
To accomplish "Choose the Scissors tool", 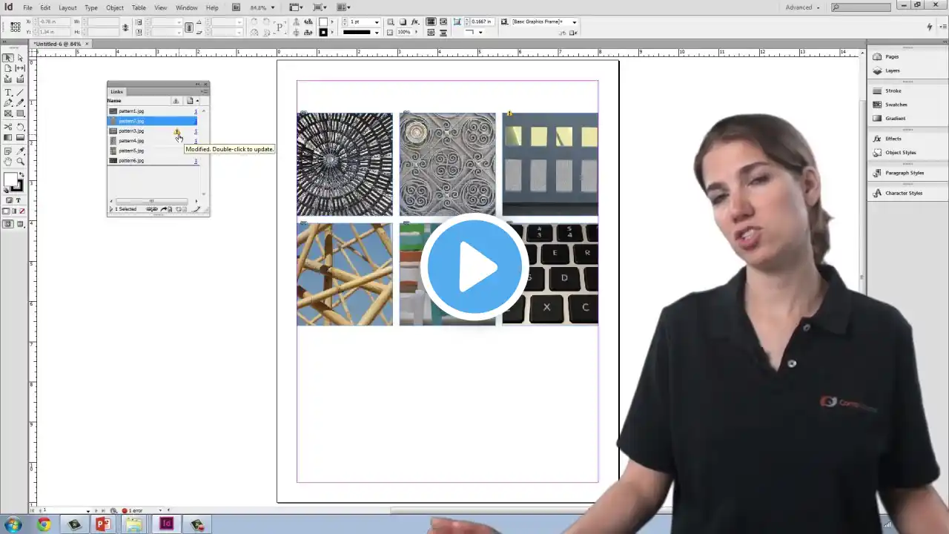I will point(8,127).
